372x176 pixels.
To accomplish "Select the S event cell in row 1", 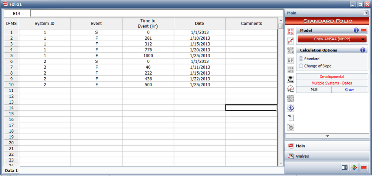I will click(x=96, y=32).
